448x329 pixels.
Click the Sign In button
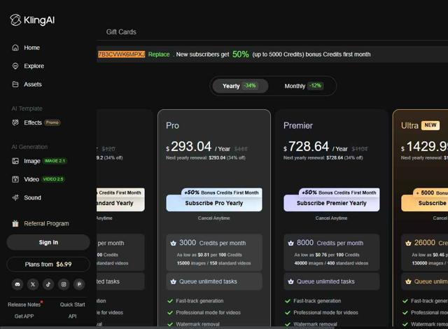click(x=48, y=242)
